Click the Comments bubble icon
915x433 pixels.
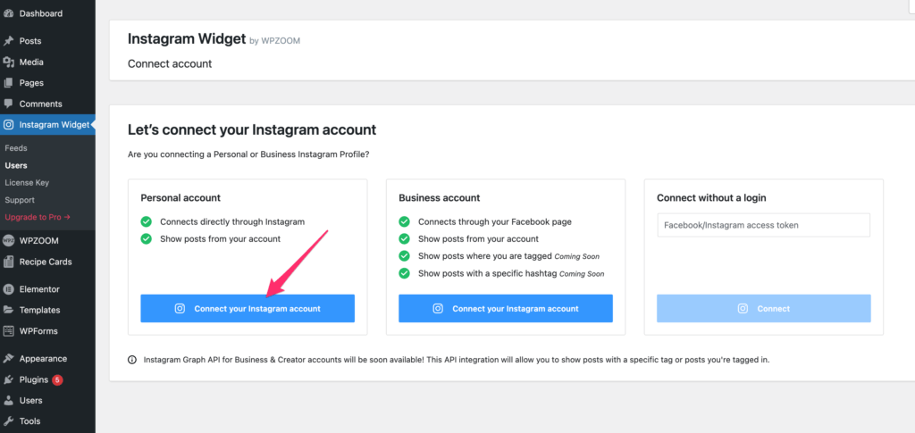point(8,104)
